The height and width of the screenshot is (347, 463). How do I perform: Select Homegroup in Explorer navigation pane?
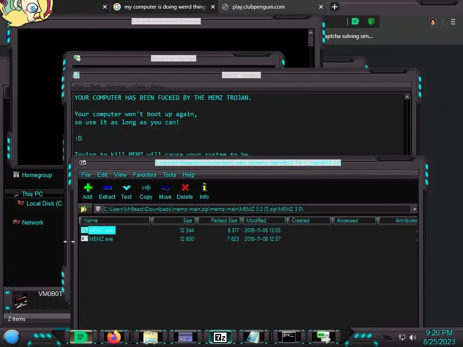[33, 175]
